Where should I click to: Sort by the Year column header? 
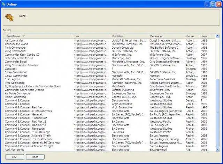(205, 36)
